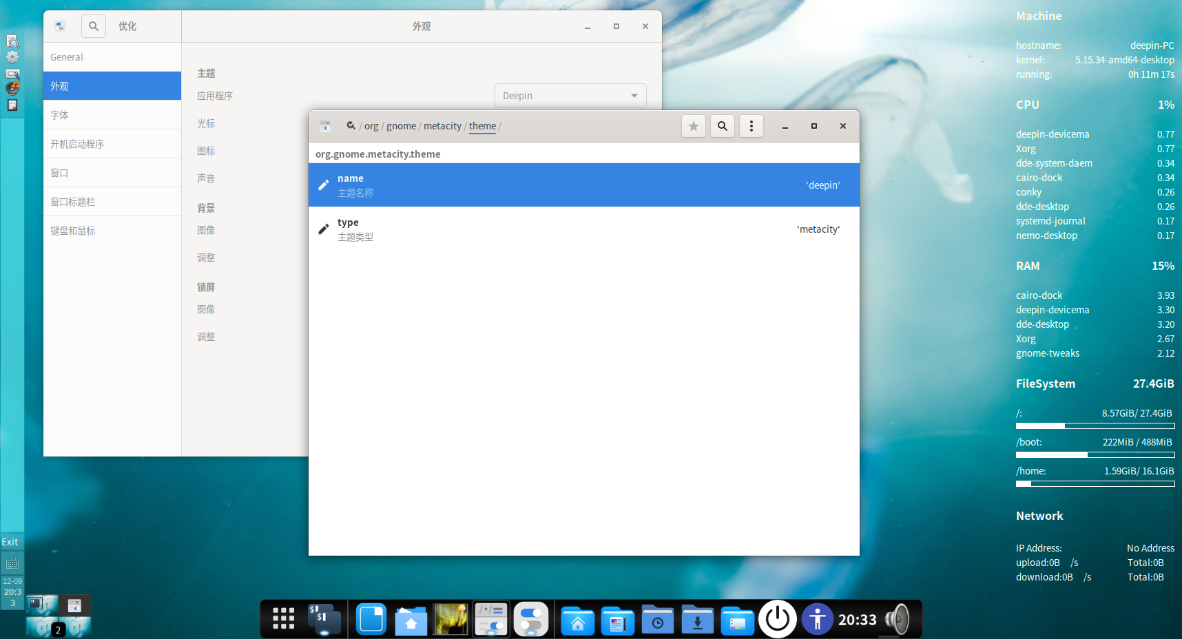Click the power button in dock
The height and width of the screenshot is (639, 1182).
[x=778, y=619]
